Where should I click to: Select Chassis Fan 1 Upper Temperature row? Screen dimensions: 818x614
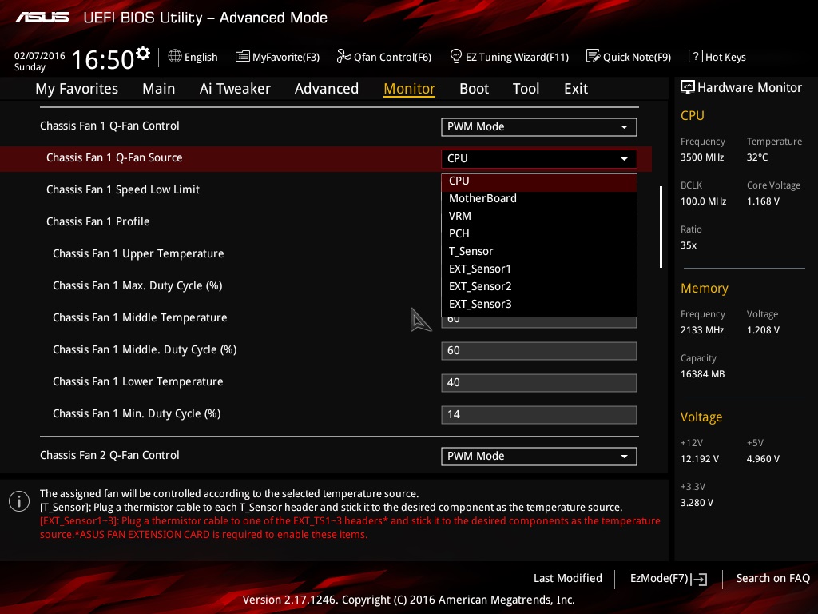pyautogui.click(x=138, y=253)
